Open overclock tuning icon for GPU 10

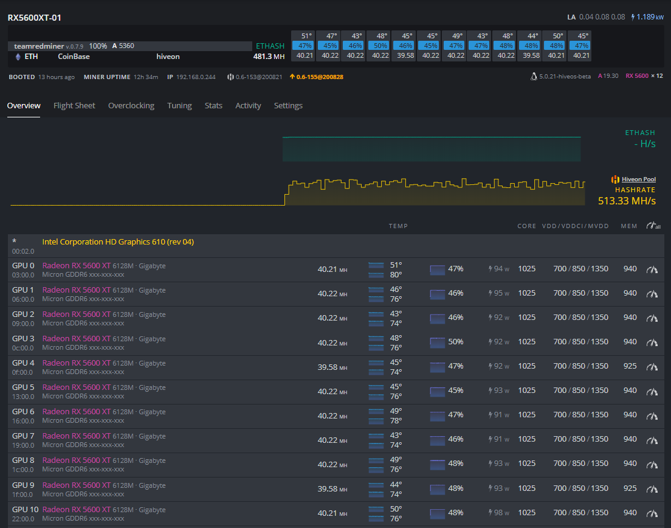652,513
